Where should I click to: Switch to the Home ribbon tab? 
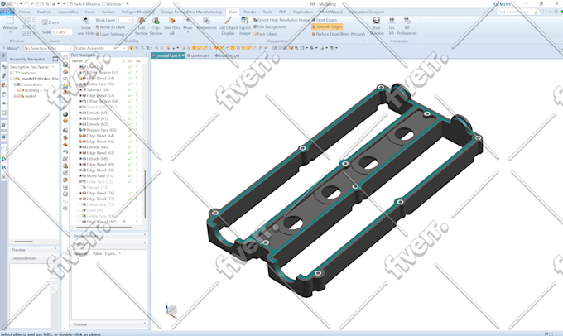(x=24, y=12)
